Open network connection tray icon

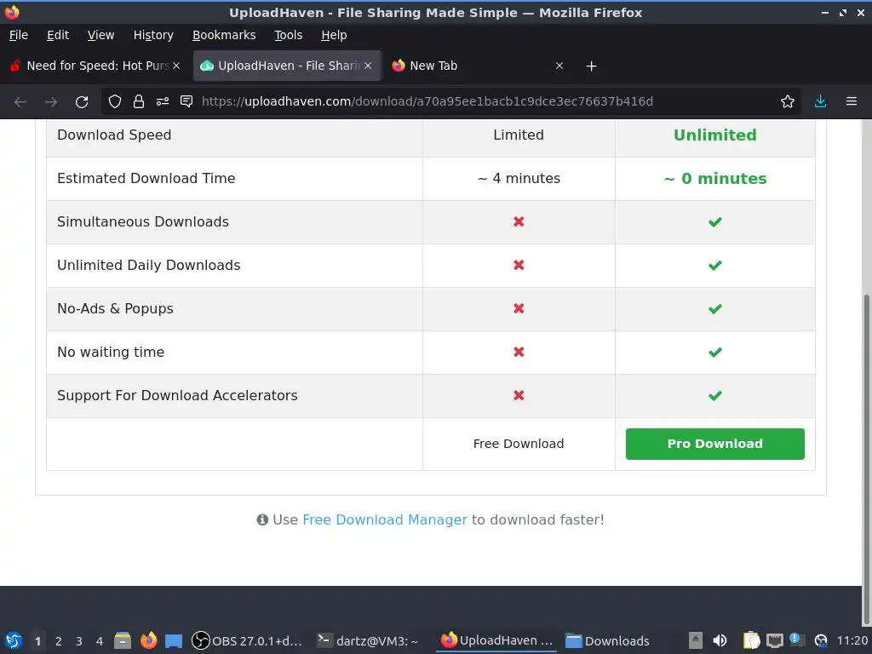774,640
